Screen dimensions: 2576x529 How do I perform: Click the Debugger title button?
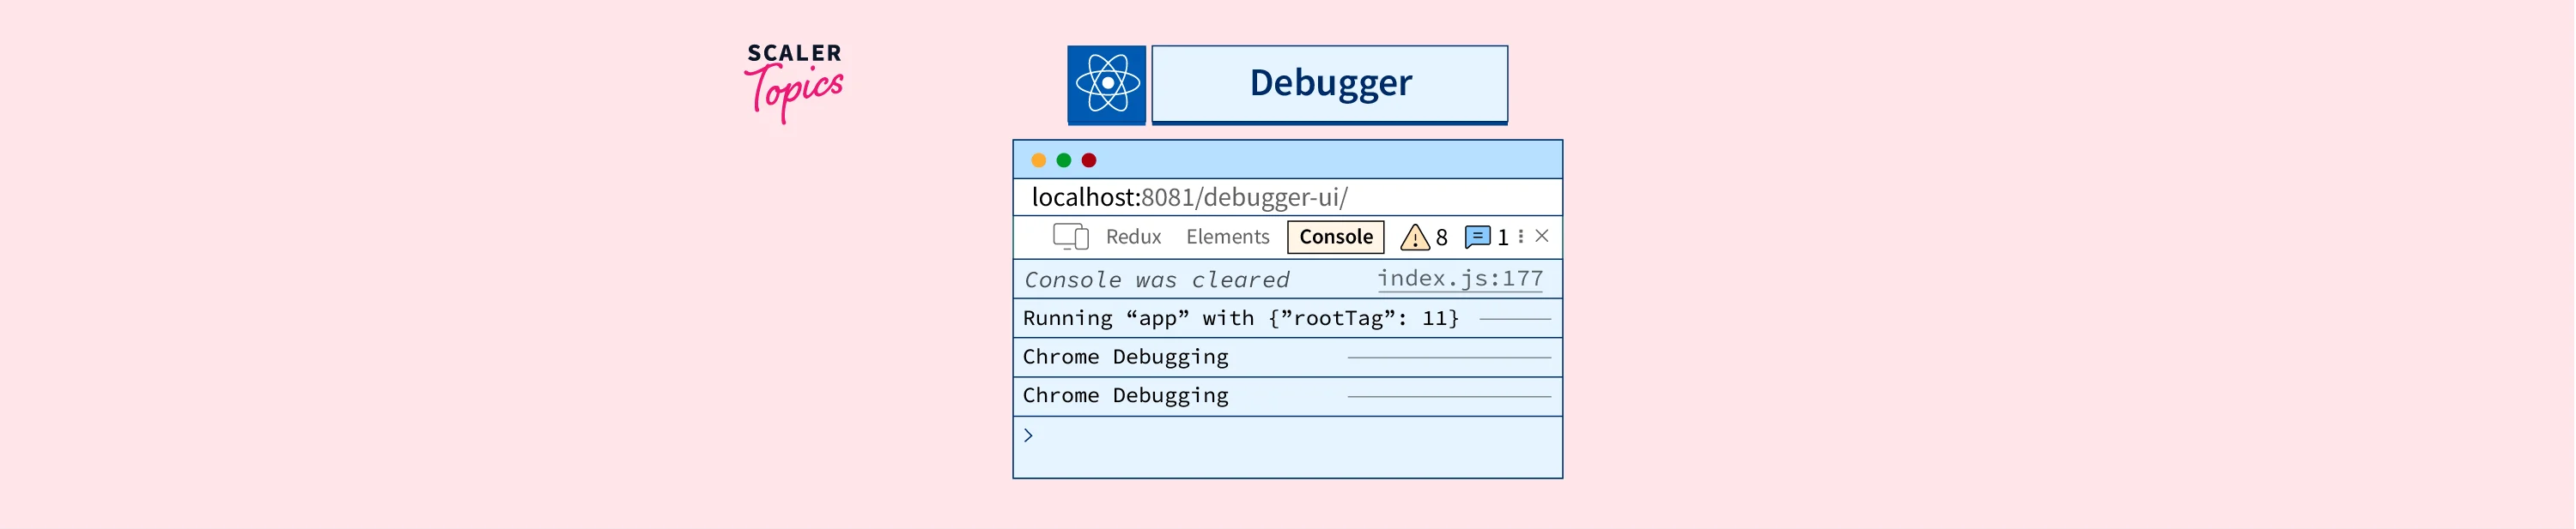tap(1329, 84)
